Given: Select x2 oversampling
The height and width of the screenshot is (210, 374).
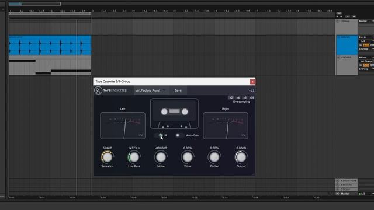Looking at the screenshot, I should point(231,97).
